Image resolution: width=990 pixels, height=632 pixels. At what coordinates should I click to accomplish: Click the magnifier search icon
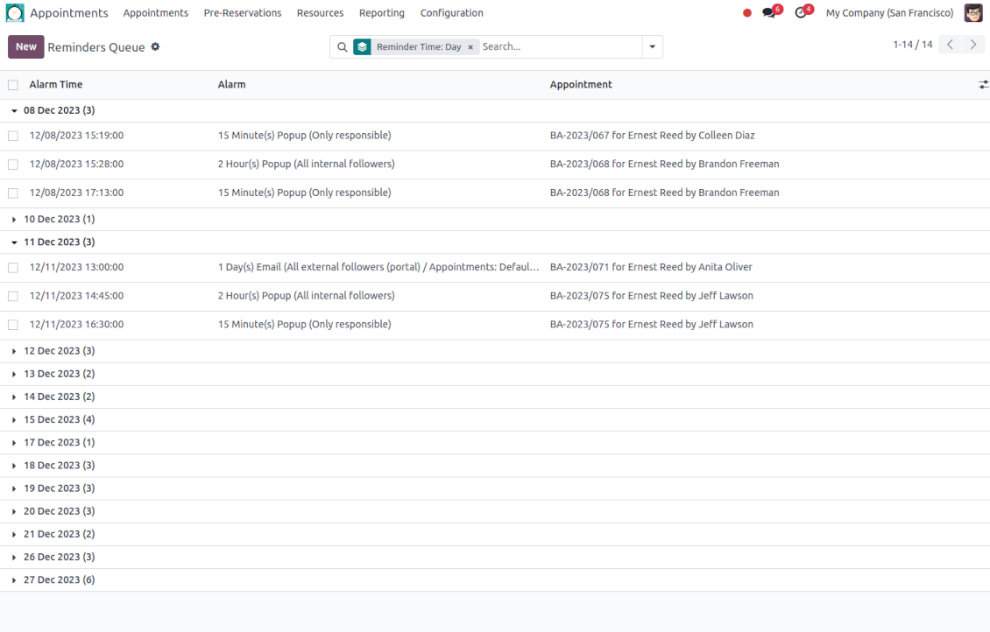343,47
